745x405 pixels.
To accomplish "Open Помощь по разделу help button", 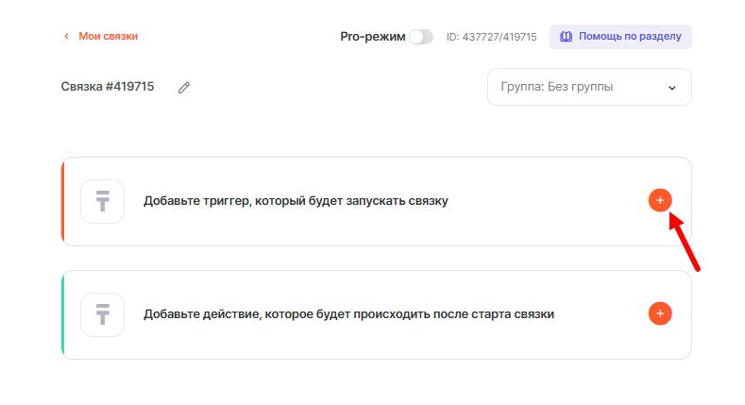I will click(620, 37).
